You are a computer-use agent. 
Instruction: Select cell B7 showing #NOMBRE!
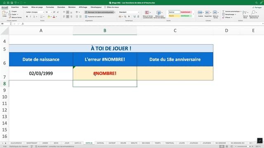click(105, 73)
